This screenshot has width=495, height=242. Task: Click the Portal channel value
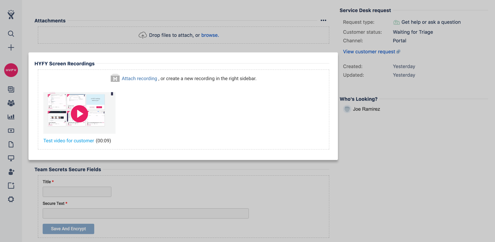click(x=399, y=41)
